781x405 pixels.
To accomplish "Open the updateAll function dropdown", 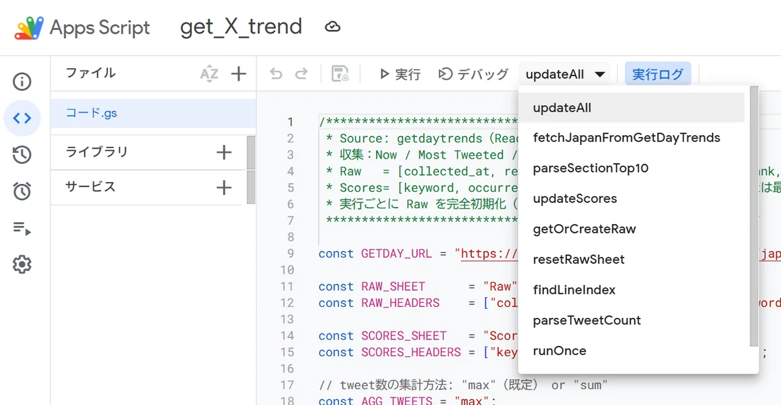I will pos(566,74).
